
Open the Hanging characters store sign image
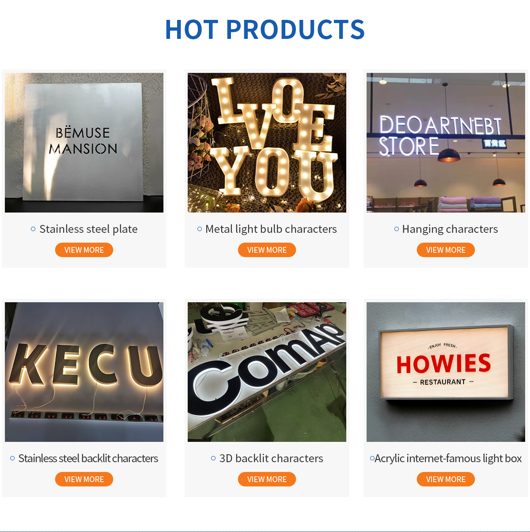(x=446, y=143)
